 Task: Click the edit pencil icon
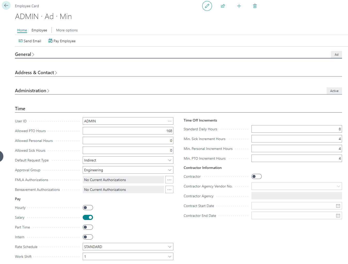[x=207, y=6]
